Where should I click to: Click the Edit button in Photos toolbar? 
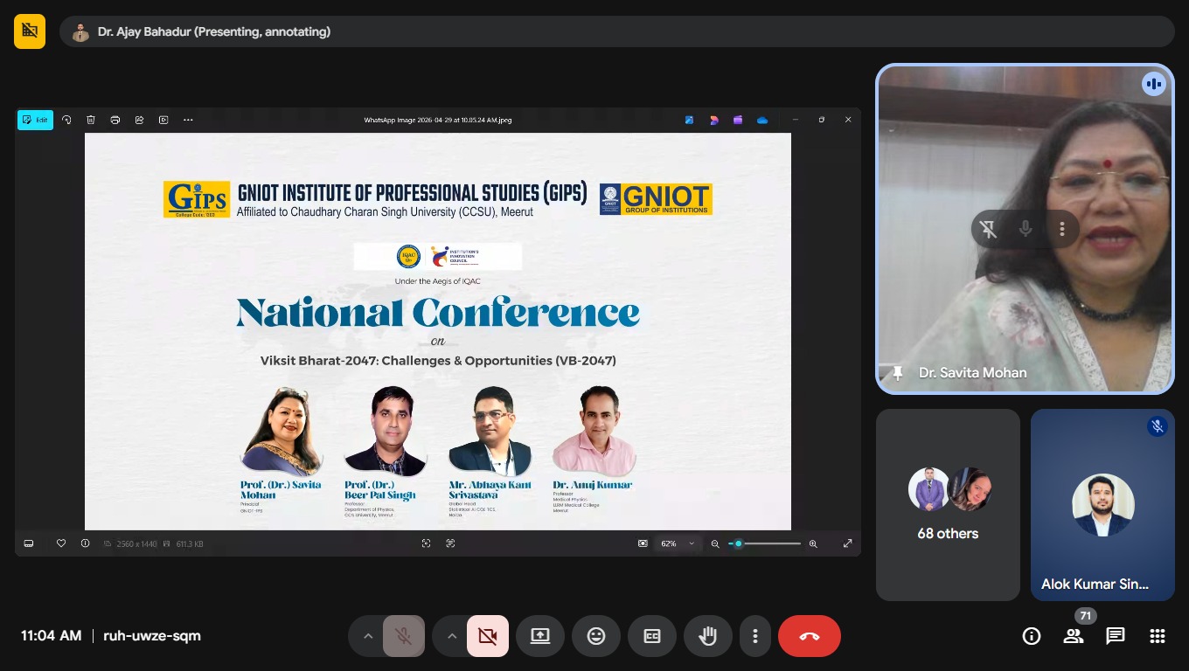35,120
